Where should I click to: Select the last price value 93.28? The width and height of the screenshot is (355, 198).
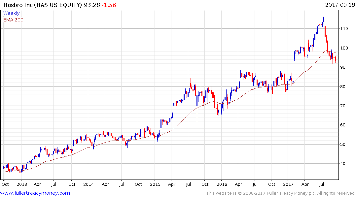tap(92, 5)
